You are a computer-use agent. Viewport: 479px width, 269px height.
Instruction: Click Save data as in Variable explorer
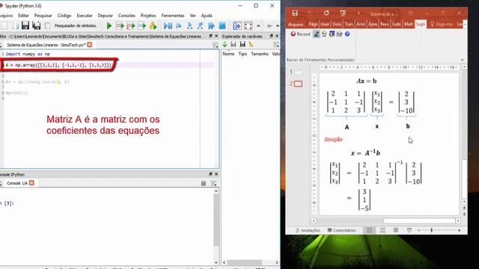point(242,45)
